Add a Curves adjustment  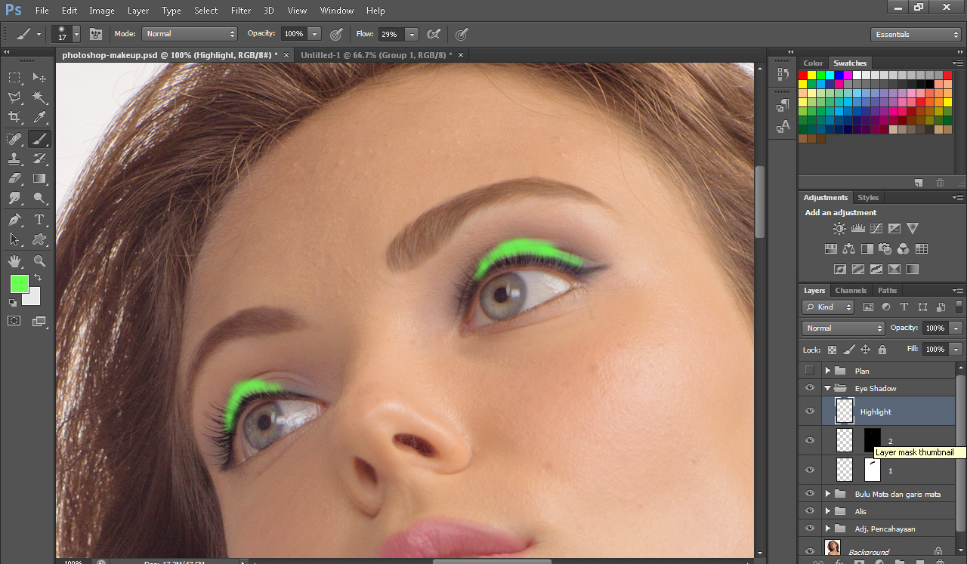click(876, 229)
